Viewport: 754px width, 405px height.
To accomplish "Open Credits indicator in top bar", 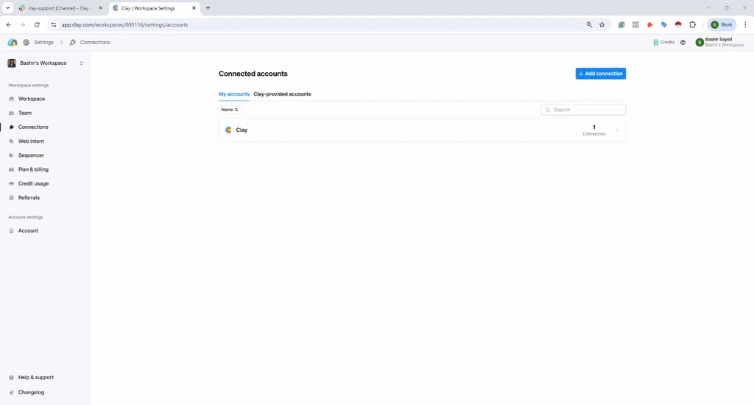I will point(663,43).
